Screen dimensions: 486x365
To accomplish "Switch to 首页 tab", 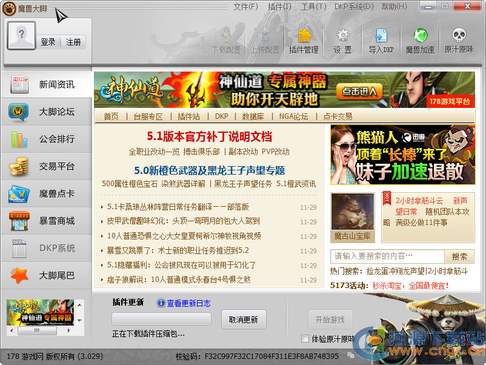I will tap(111, 116).
